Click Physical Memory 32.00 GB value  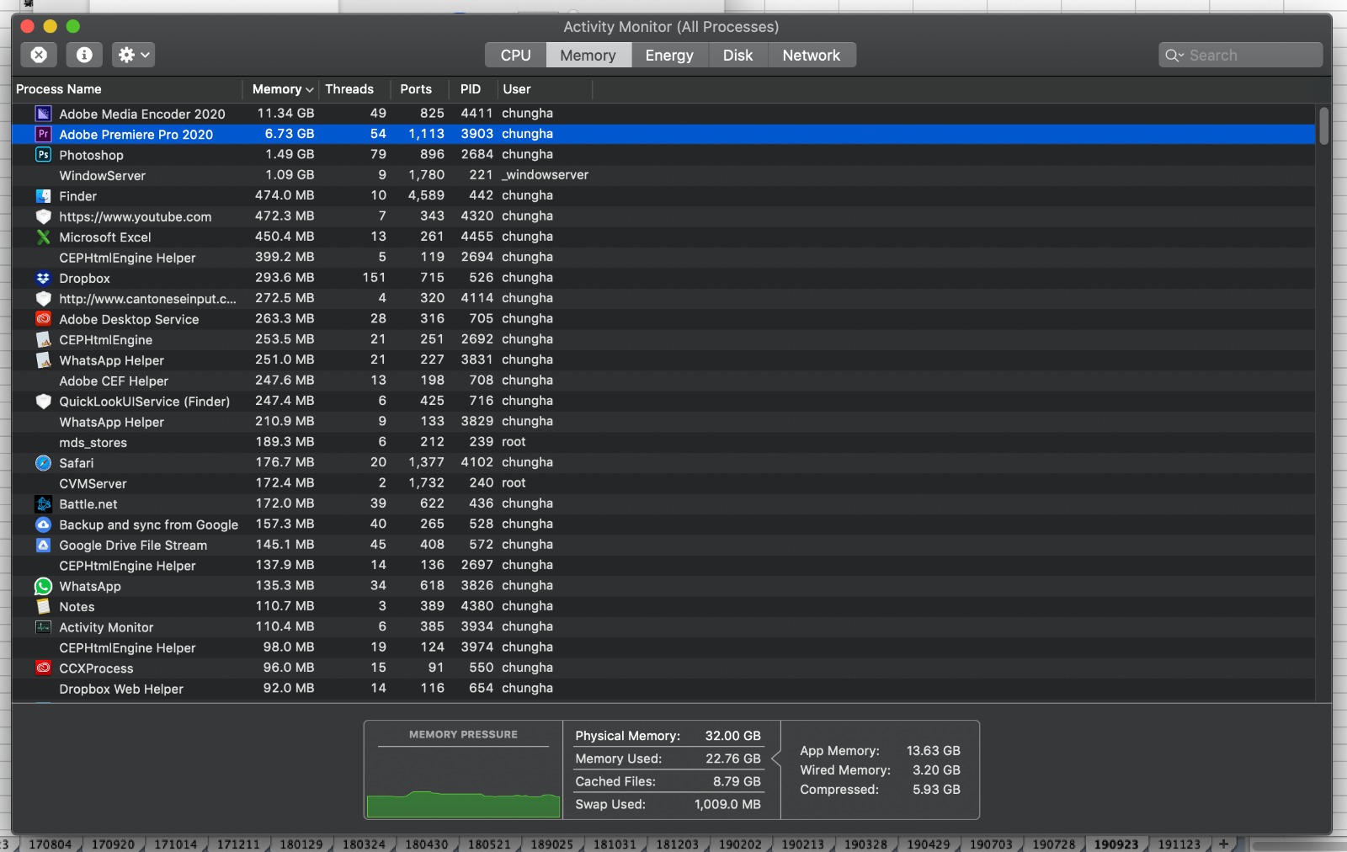click(x=732, y=736)
